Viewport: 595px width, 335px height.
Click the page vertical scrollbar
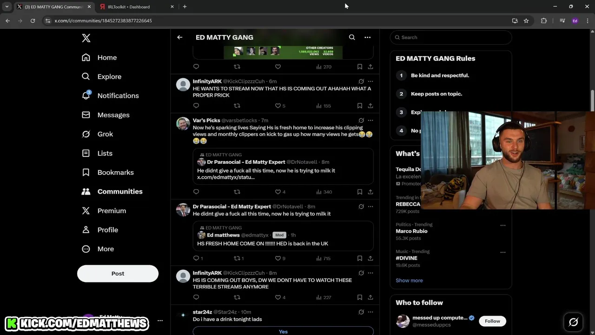pyautogui.click(x=593, y=100)
